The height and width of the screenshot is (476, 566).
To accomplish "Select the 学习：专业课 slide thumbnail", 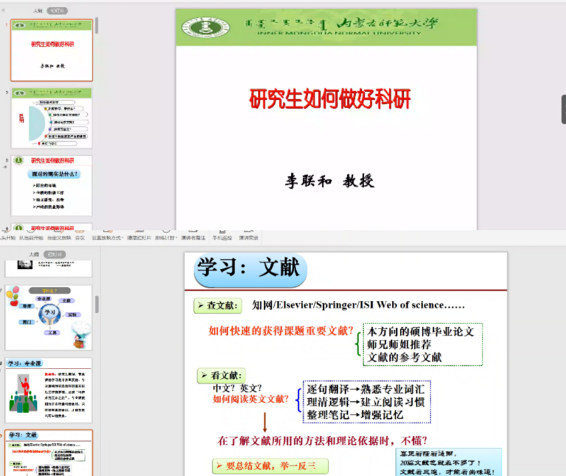I will (48, 391).
